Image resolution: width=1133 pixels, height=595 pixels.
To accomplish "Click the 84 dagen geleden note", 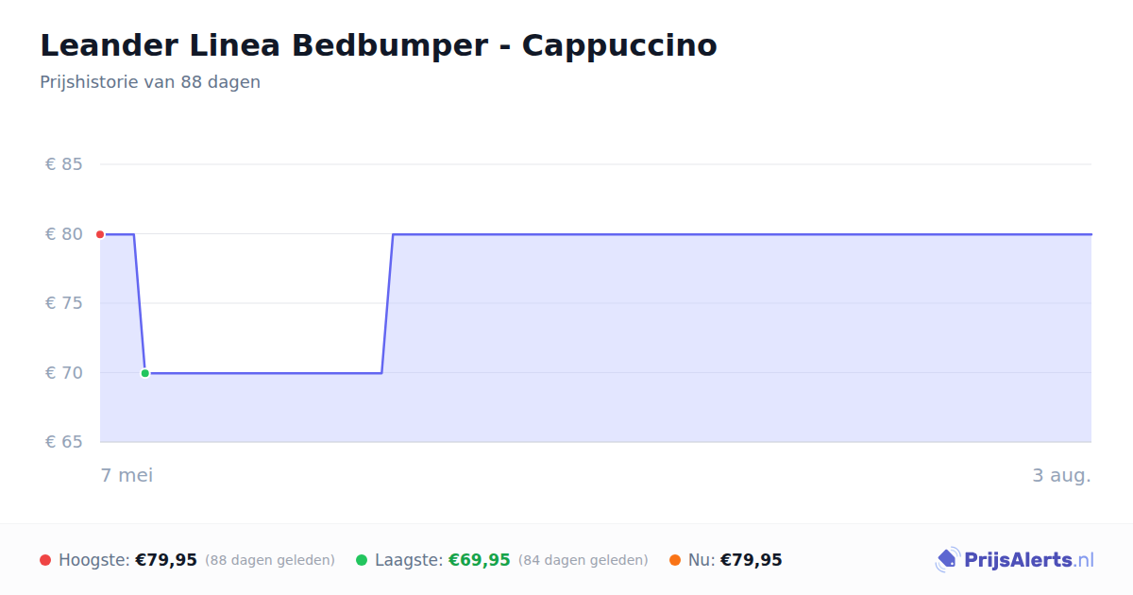I will [x=583, y=560].
